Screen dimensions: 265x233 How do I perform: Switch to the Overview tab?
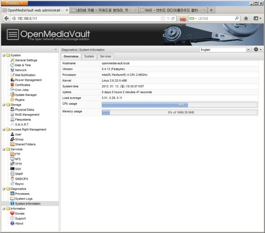(x=71, y=57)
